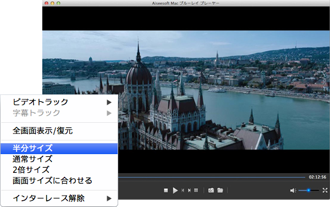Close the player window with red button

point(46,3)
